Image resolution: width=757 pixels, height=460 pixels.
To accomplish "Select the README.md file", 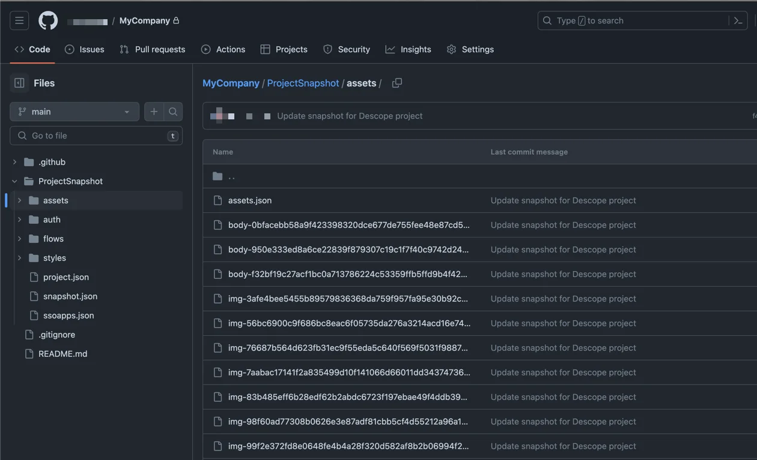I will coord(63,353).
